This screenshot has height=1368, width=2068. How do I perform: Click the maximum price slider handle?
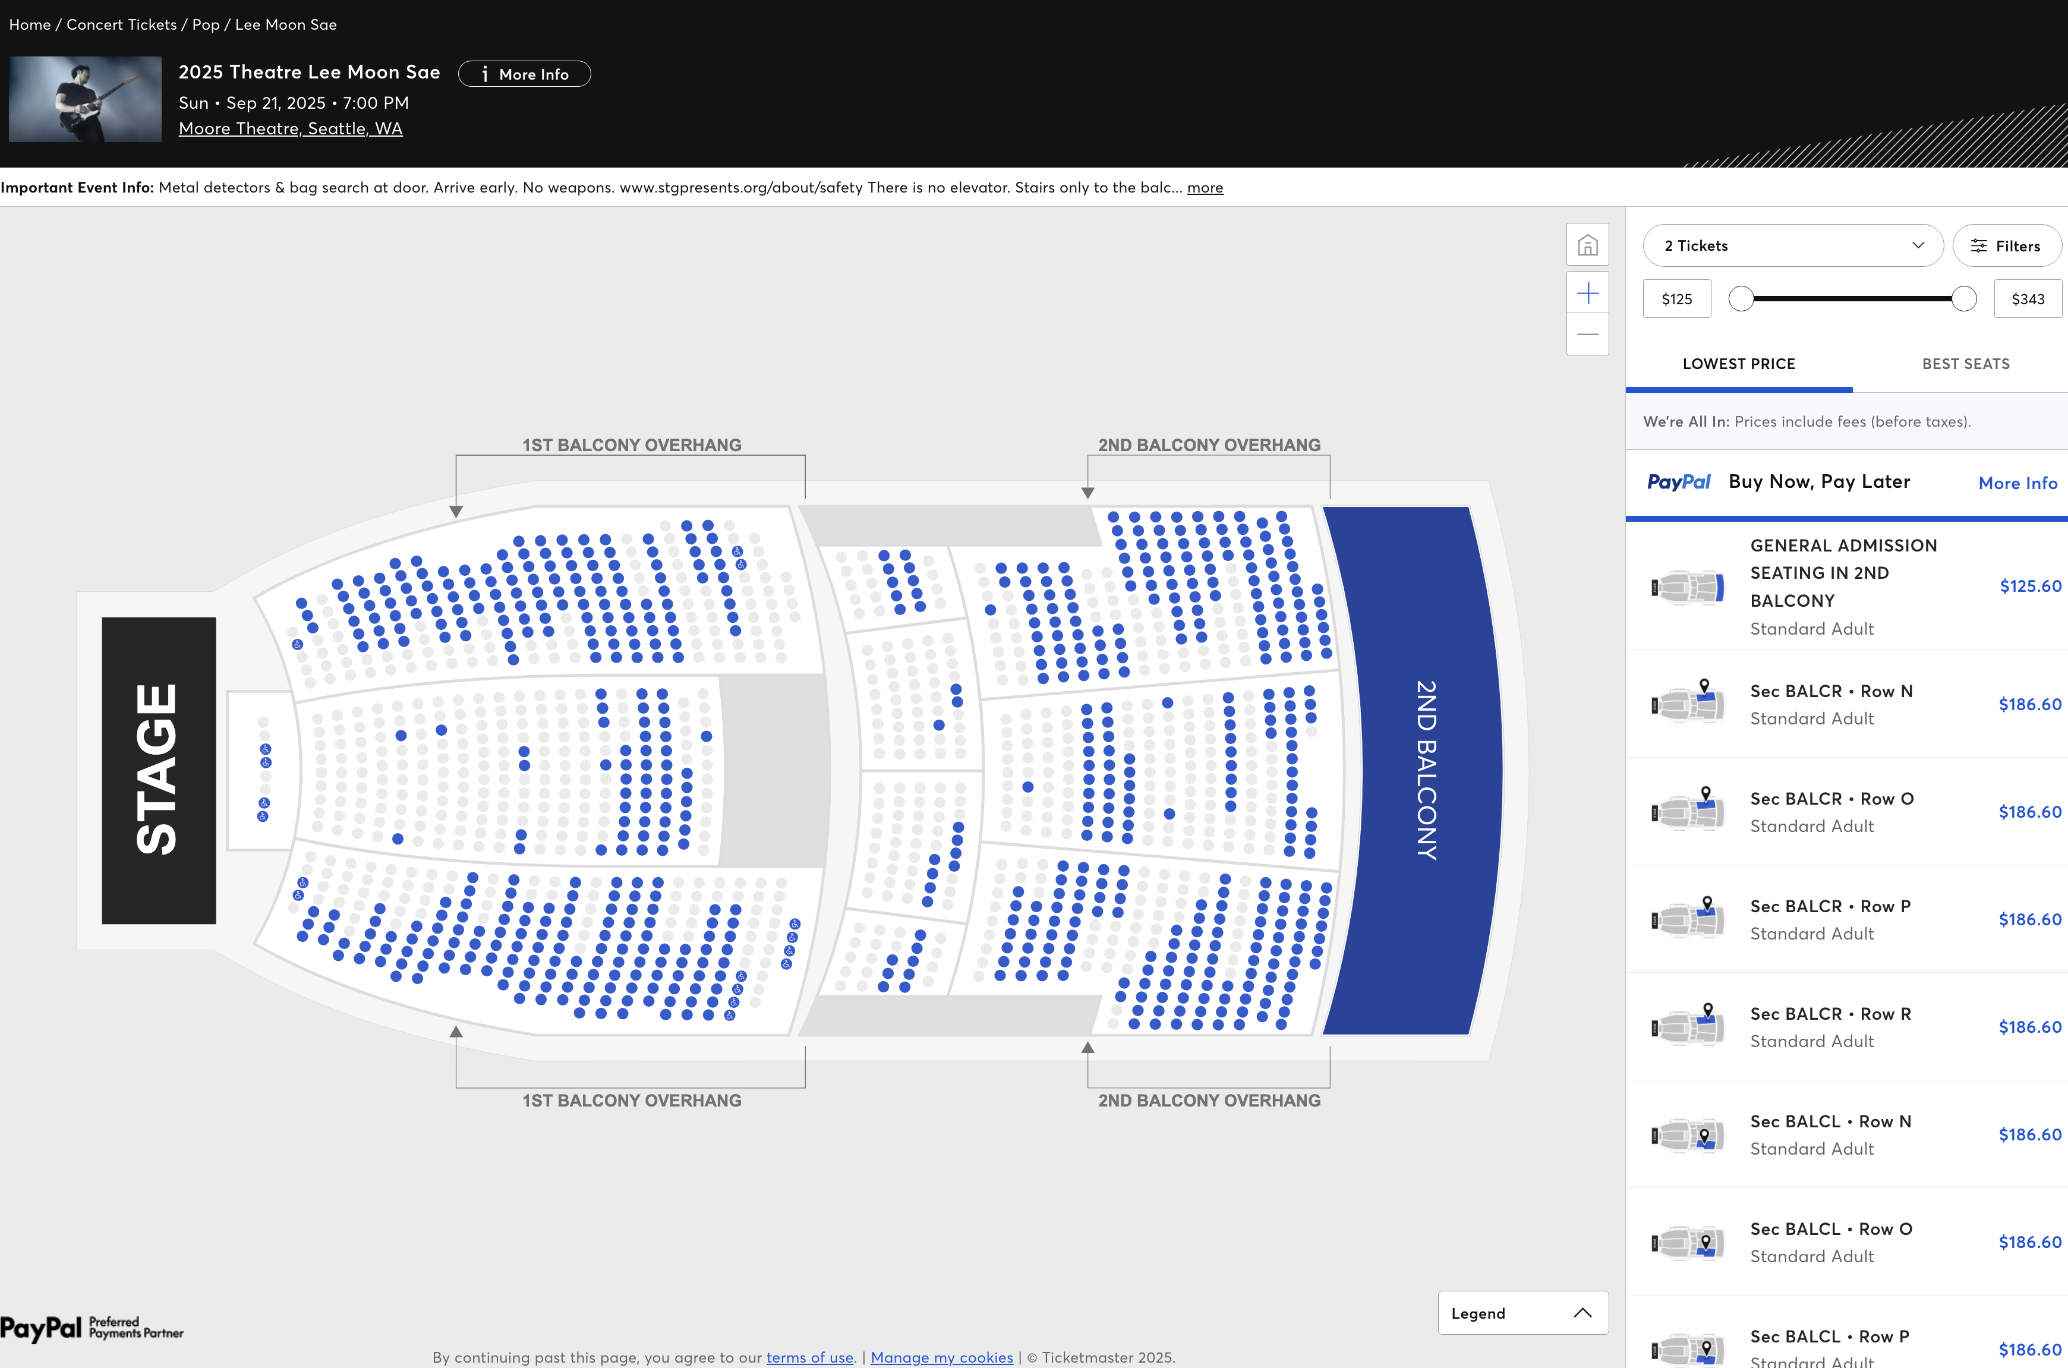point(1963,300)
